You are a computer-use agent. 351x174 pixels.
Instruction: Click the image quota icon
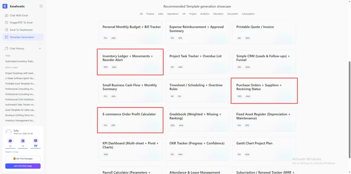(23, 141)
